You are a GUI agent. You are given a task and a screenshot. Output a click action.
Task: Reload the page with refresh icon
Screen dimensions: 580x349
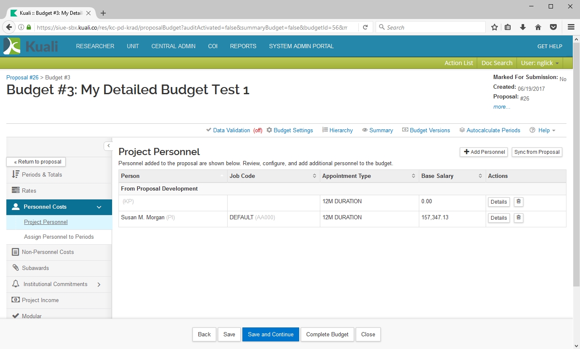[365, 27]
